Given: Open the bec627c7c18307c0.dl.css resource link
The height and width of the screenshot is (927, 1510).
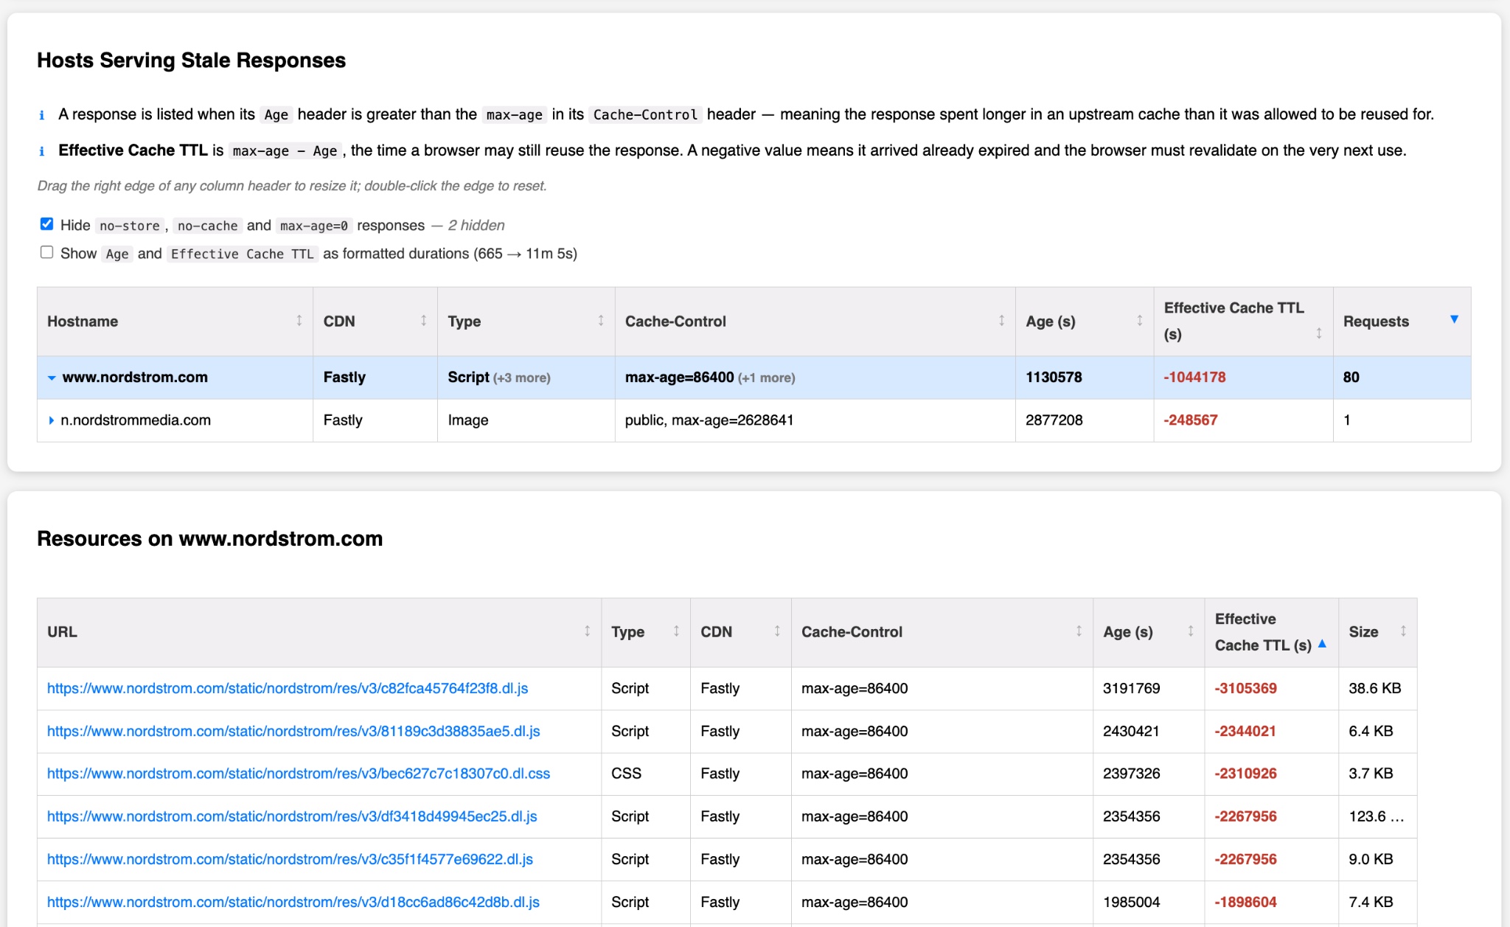Looking at the screenshot, I should (299, 774).
